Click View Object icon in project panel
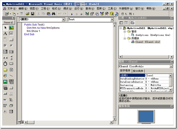This screenshot has width=177, height=129. point(126,23)
